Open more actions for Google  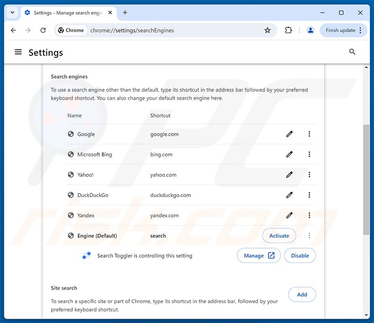tap(309, 134)
